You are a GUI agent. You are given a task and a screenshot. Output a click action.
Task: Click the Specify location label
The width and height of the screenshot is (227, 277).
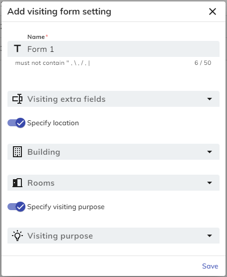(x=53, y=123)
